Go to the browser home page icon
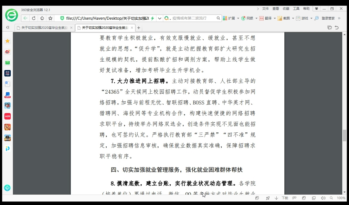The width and height of the screenshot is (349, 205). (42, 18)
